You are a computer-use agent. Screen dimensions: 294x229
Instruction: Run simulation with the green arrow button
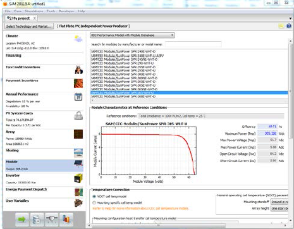[x=22, y=220]
